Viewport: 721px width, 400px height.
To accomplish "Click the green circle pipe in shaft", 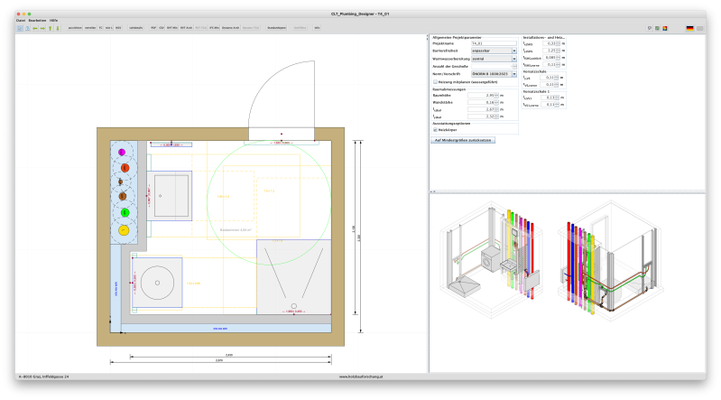I will 124,212.
